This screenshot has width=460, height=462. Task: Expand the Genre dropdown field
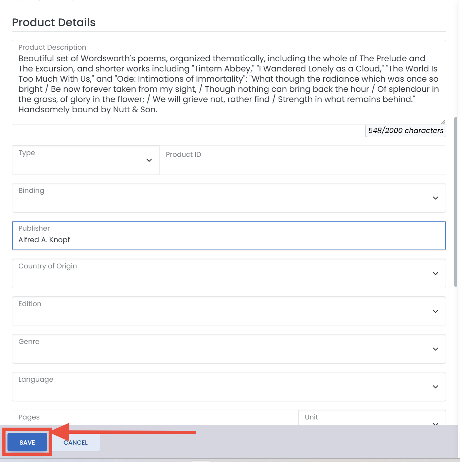[x=229, y=349]
